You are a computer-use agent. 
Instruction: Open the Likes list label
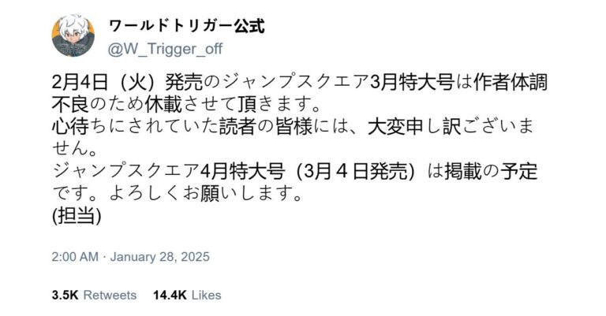pos(207,296)
